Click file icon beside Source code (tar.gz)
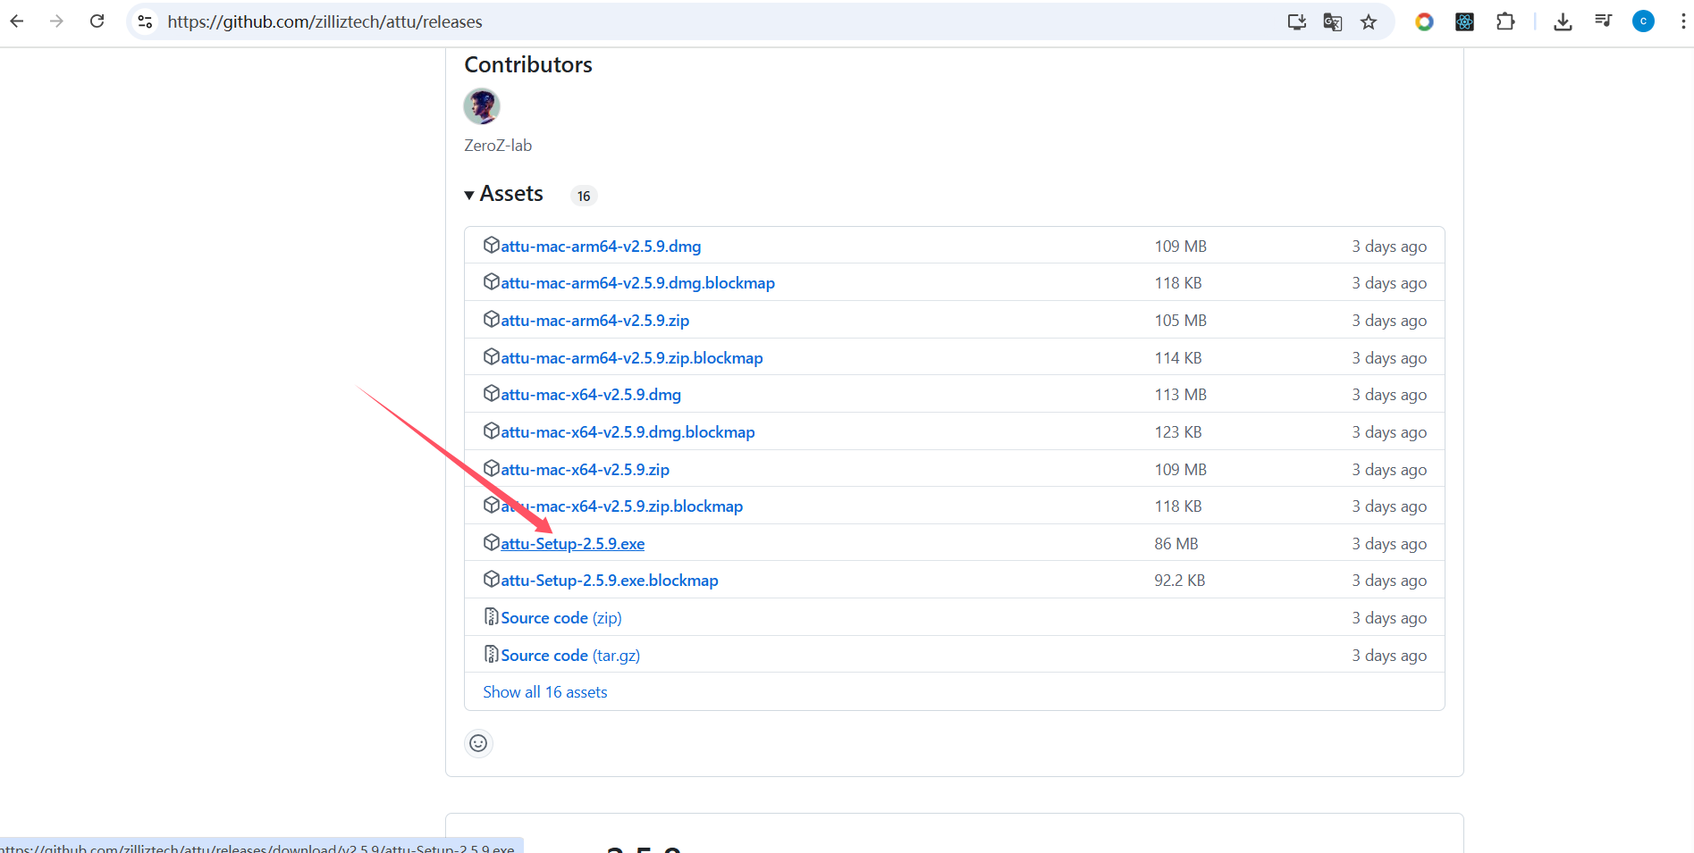Viewport: 1694px width, 853px height. (x=491, y=654)
